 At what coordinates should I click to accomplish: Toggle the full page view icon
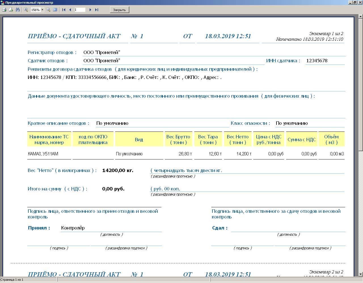[x=55, y=10]
